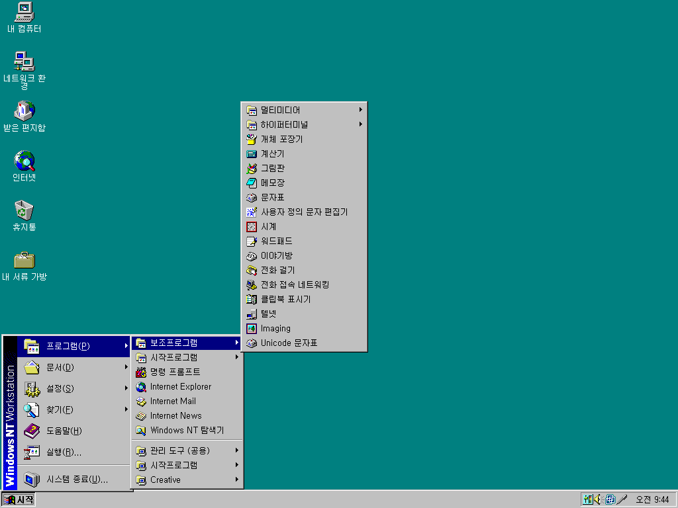
Task: Click the pen tray icon beside clock
Action: [622, 499]
